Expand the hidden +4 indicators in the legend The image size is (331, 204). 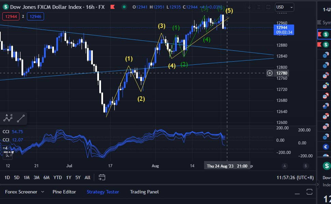coord(5,148)
